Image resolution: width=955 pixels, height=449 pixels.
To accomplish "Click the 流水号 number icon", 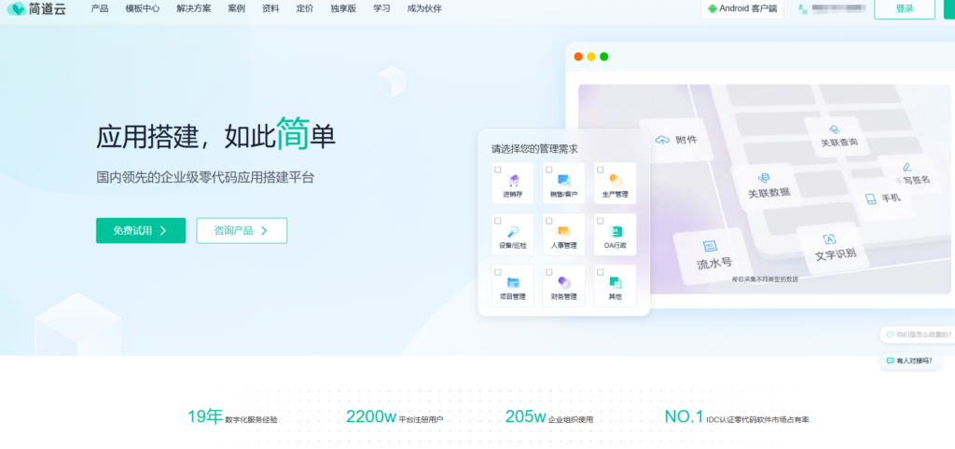I will pos(710,246).
